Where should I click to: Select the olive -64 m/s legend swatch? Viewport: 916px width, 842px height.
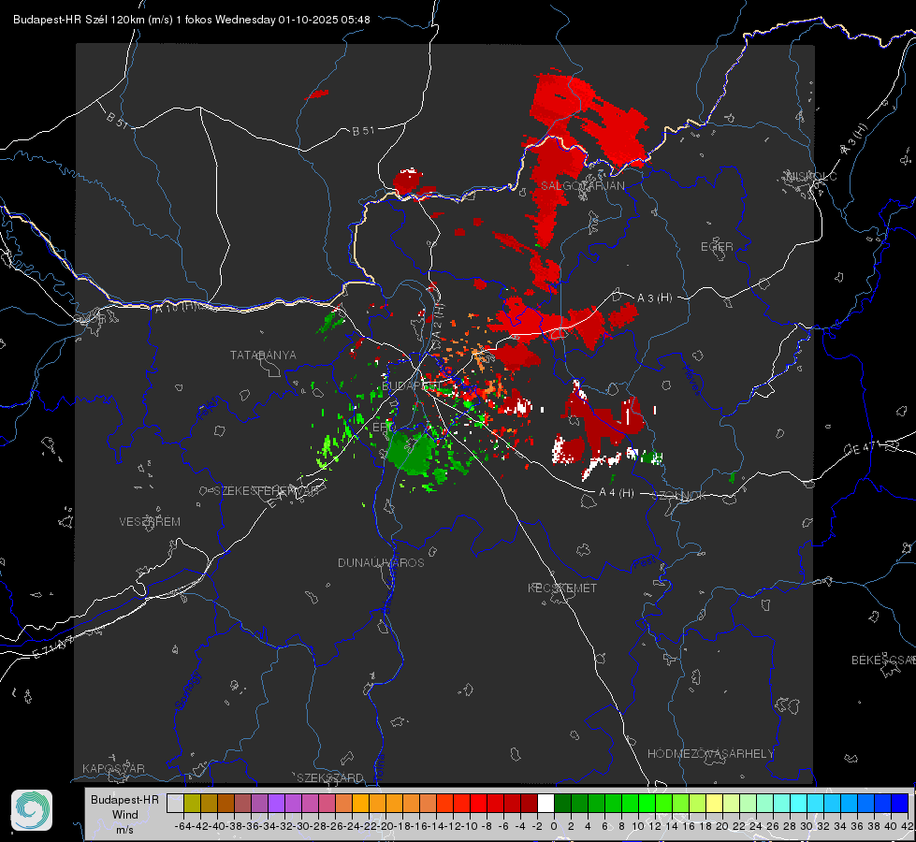[192, 803]
